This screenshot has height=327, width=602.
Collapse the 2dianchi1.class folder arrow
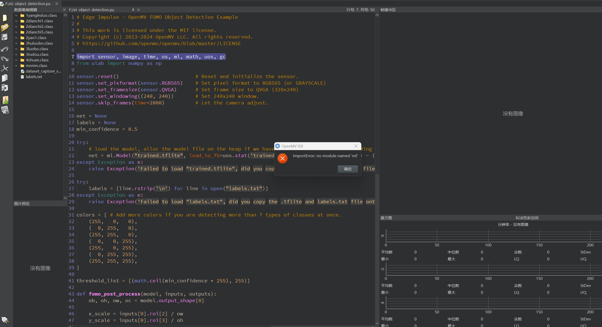(16, 21)
